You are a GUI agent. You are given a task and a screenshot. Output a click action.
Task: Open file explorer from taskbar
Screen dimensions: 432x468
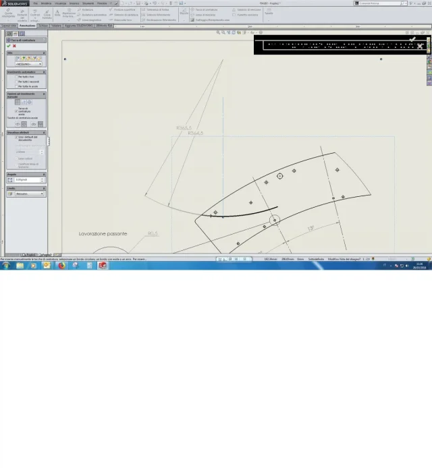[20, 266]
